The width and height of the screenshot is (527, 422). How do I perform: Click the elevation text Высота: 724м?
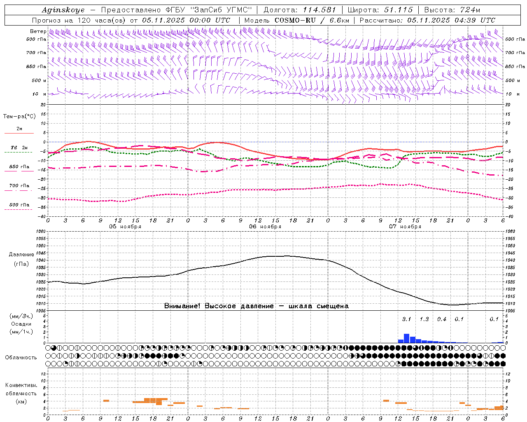[452, 10]
